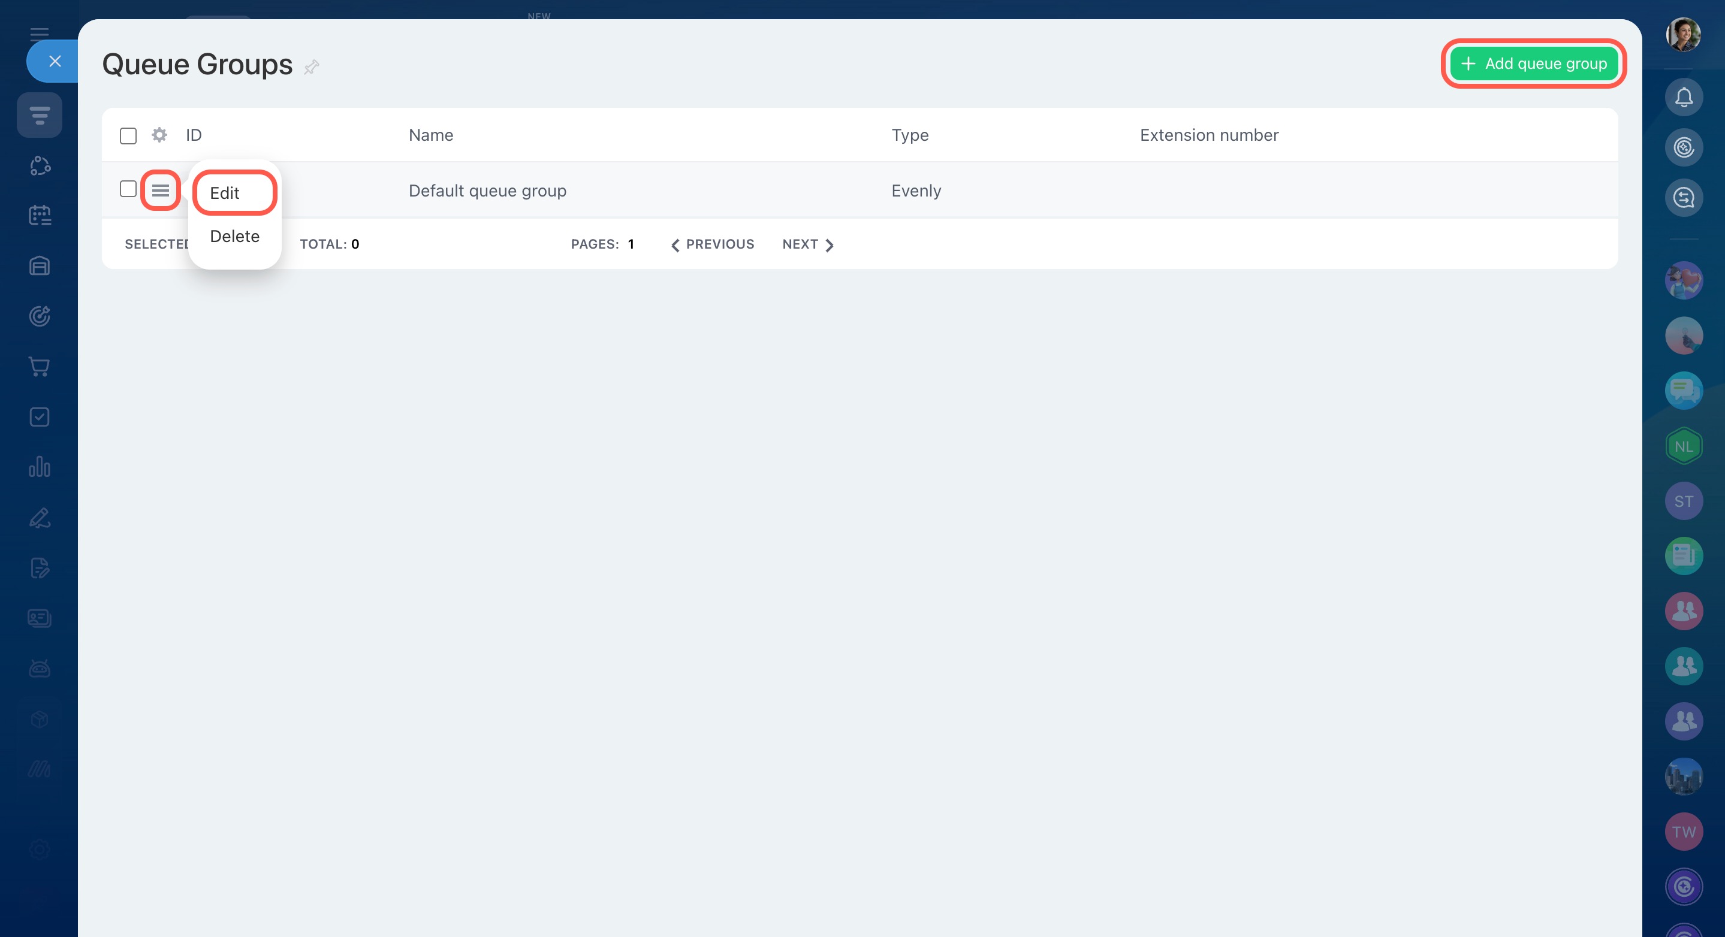Close the Queue Groups slider panel
Image resolution: width=1725 pixels, height=937 pixels.
tap(55, 62)
